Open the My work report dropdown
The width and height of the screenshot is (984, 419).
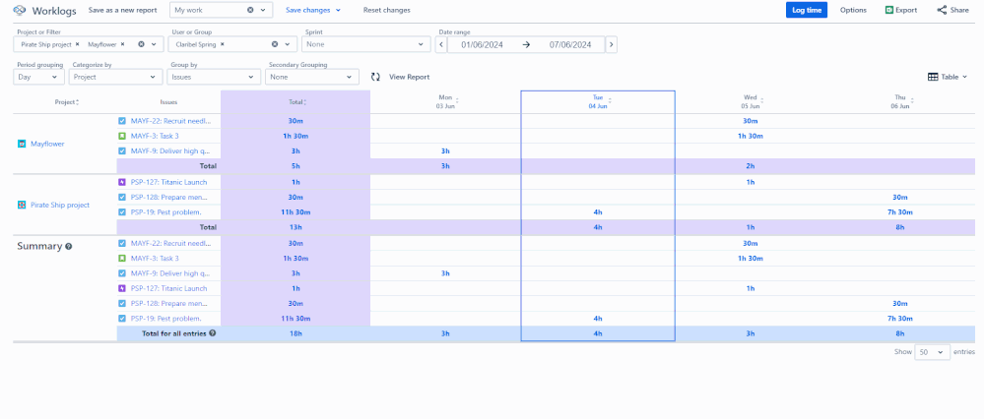[262, 10]
